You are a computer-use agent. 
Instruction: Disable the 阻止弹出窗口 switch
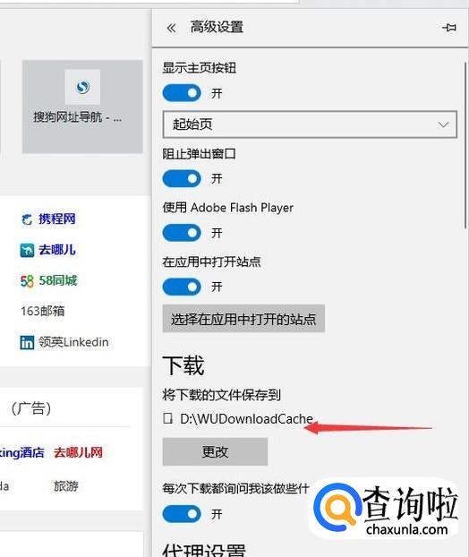pos(182,178)
